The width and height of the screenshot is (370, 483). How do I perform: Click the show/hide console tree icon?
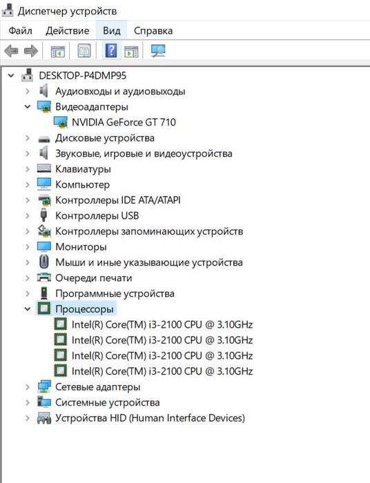pyautogui.click(x=57, y=51)
